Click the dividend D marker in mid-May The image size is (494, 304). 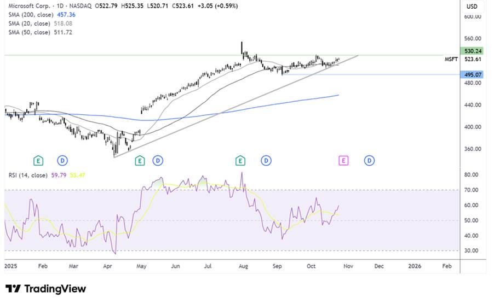pos(158,161)
